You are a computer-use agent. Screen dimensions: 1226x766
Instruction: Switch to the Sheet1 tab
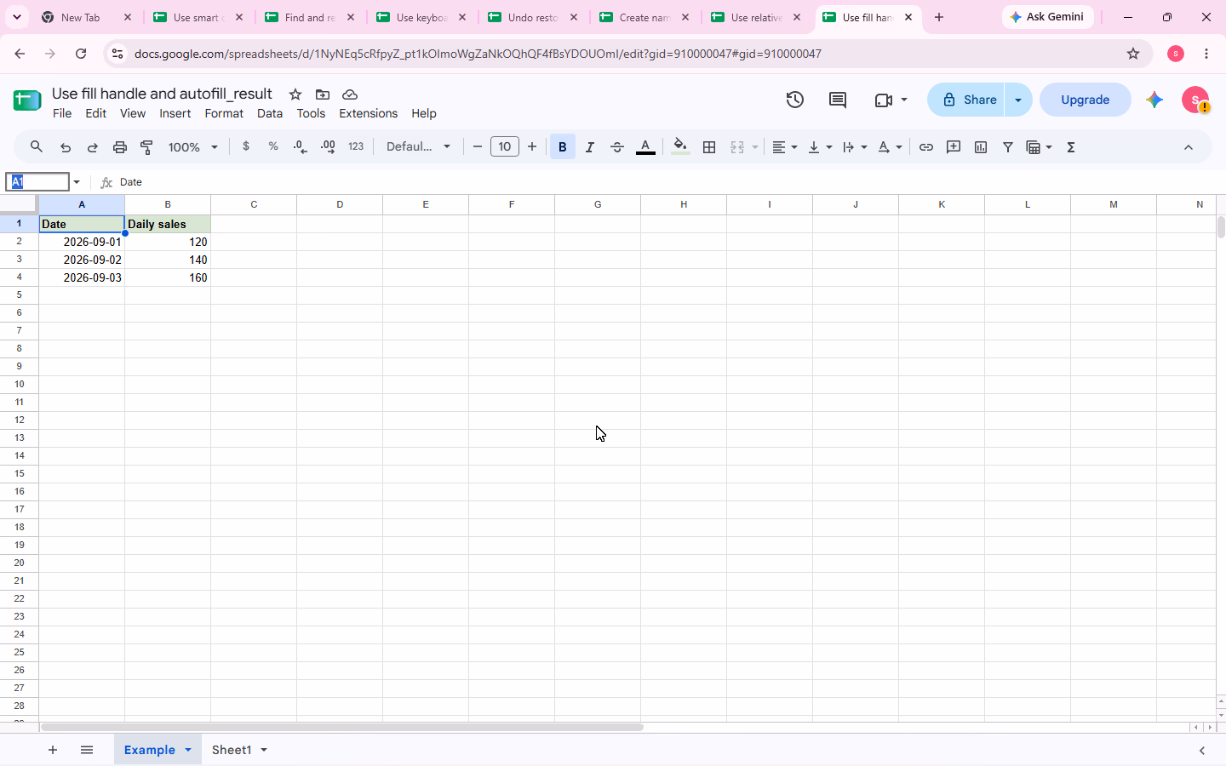[232, 750]
